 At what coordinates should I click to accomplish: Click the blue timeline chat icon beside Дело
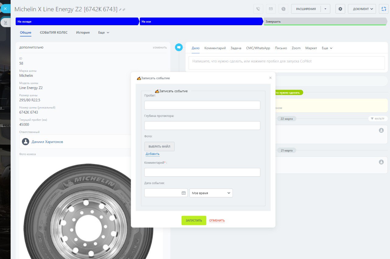(179, 47)
